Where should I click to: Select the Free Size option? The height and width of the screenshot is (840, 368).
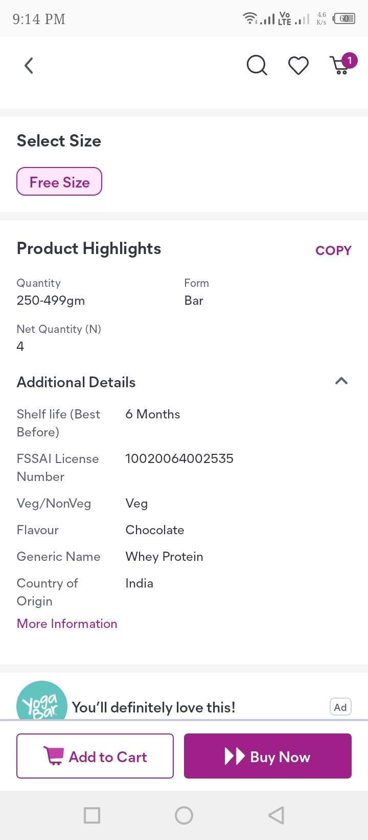point(59,182)
